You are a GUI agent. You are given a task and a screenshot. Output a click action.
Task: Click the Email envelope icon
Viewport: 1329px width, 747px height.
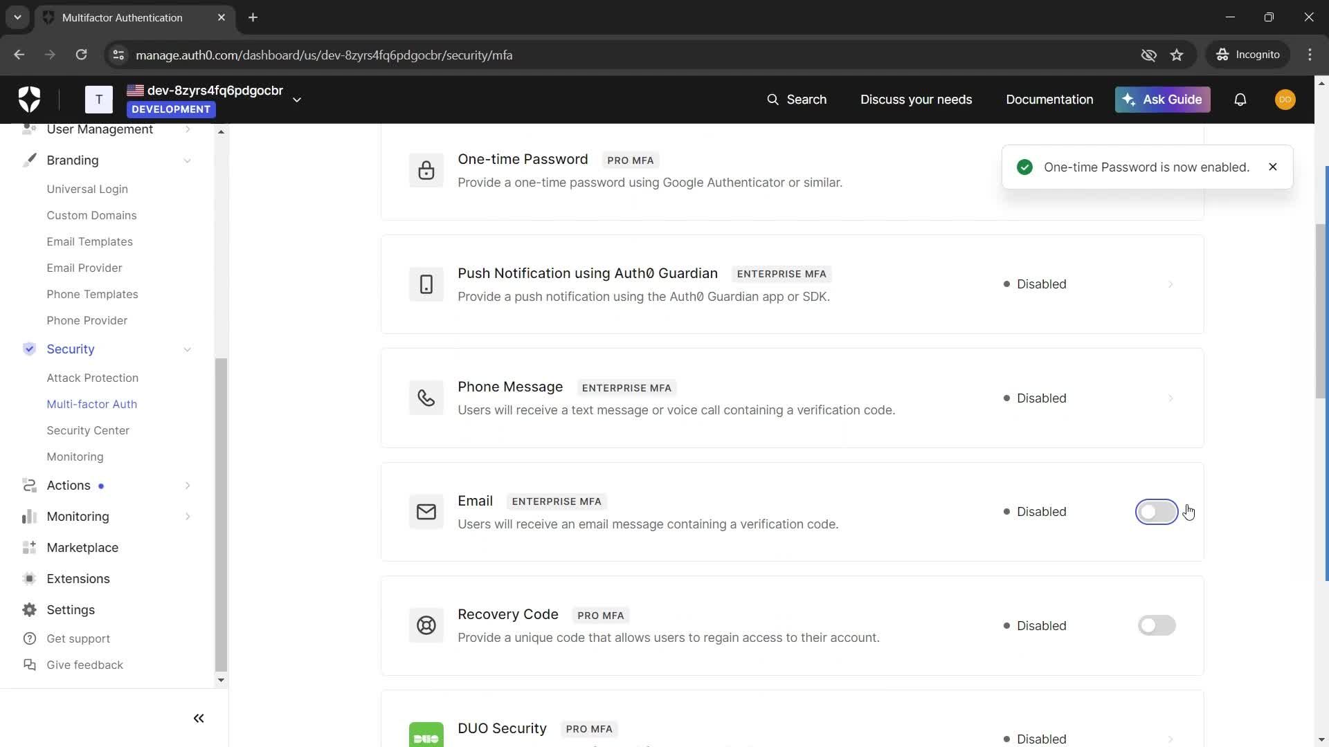[x=426, y=512]
